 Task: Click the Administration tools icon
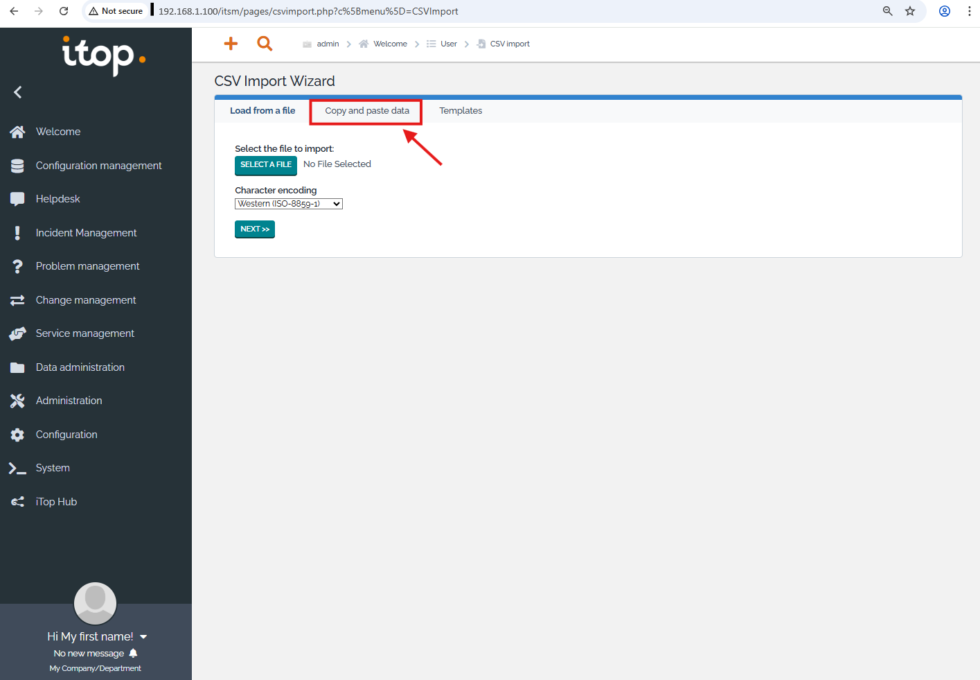[x=17, y=401]
